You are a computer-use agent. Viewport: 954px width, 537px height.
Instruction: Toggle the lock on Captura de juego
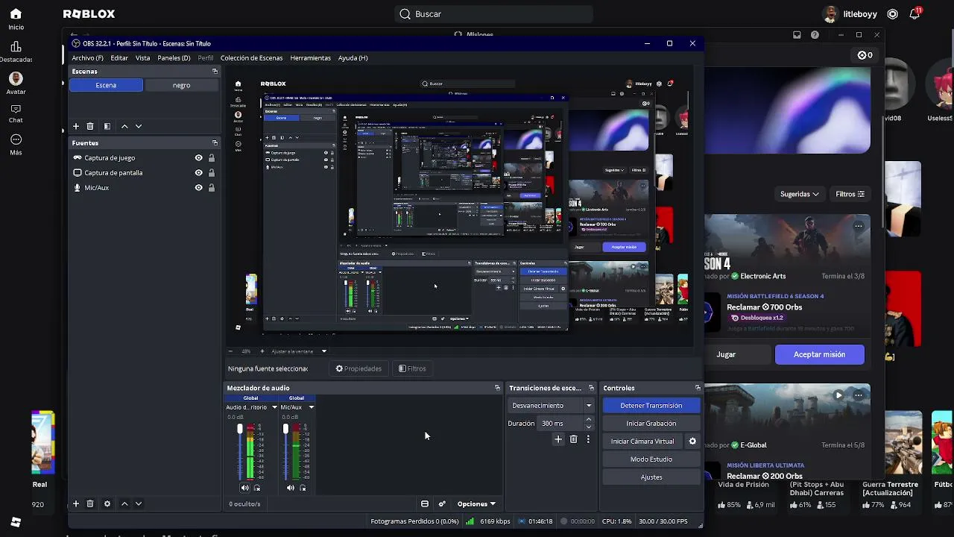(x=212, y=158)
